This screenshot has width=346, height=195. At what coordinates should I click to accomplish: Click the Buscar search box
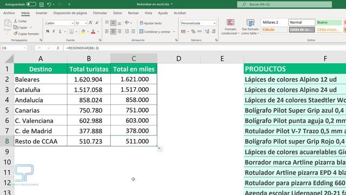[284, 4]
